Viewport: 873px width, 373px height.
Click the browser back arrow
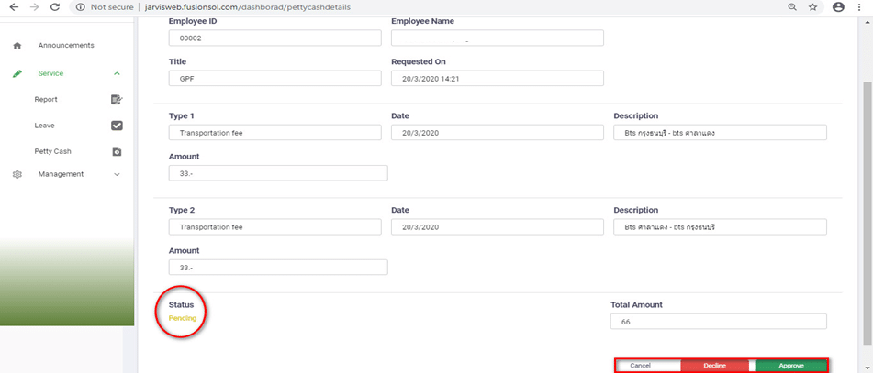point(12,6)
